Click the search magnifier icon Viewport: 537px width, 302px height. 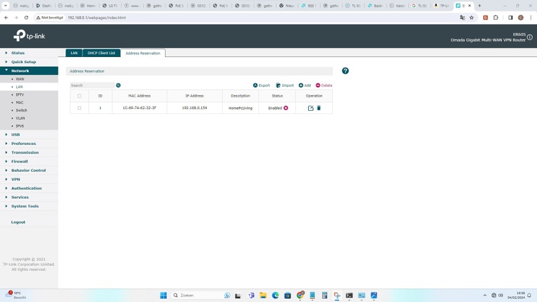pyautogui.click(x=118, y=85)
